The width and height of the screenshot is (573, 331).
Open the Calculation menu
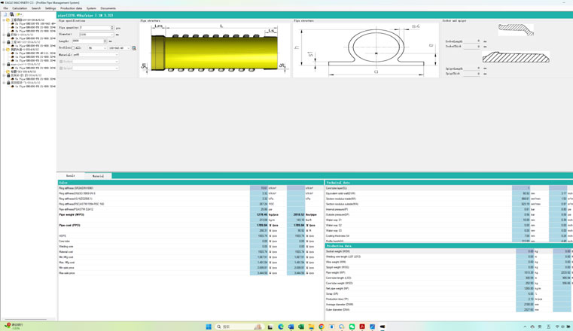point(20,8)
